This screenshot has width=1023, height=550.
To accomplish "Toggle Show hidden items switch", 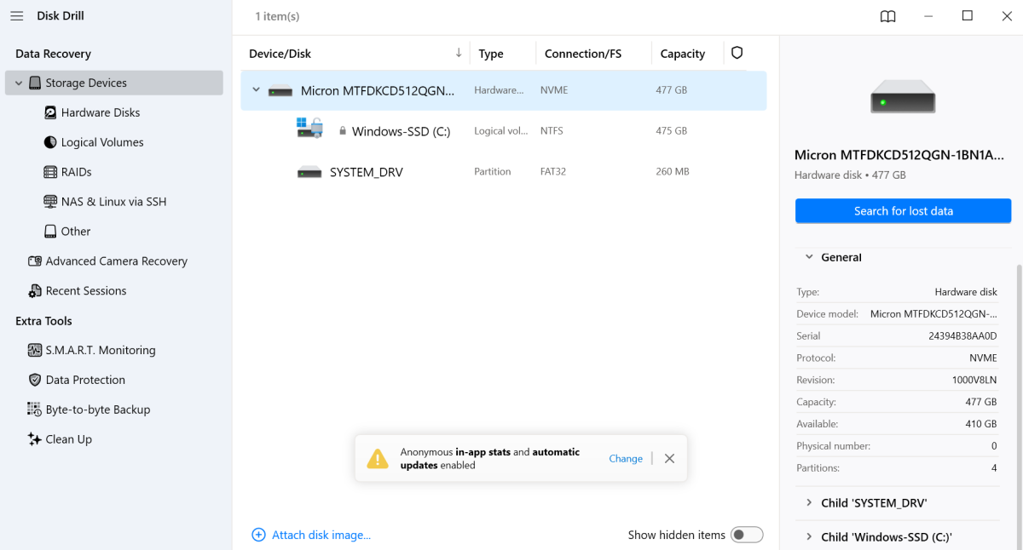I will click(747, 535).
